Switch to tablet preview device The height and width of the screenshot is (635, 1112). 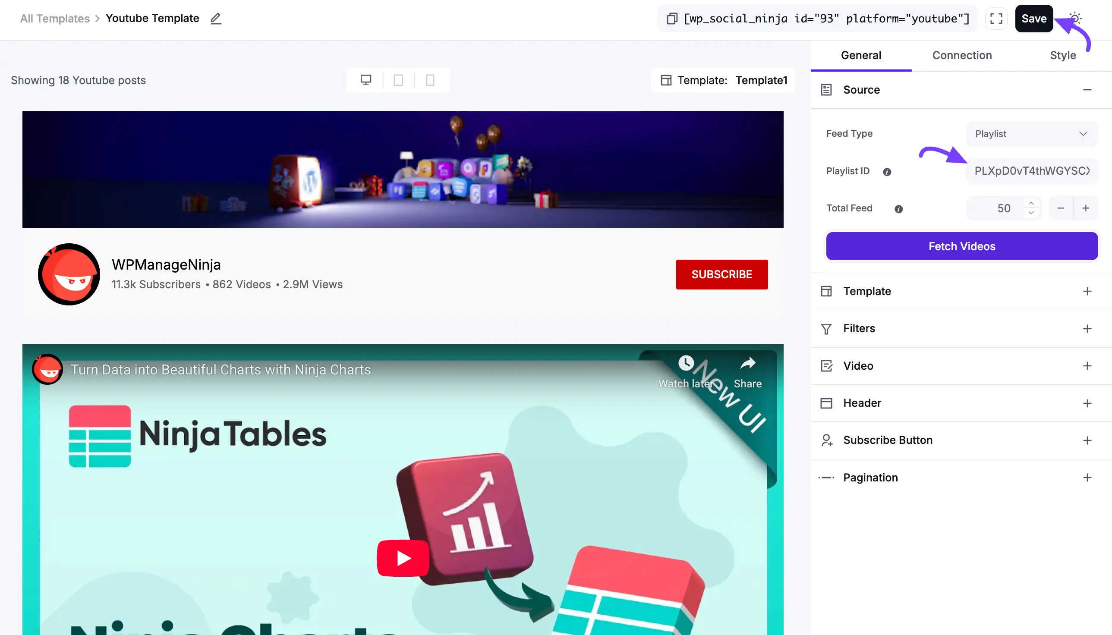[x=398, y=80]
